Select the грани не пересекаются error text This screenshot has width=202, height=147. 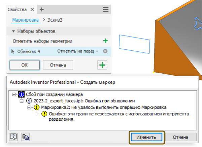point(119,116)
